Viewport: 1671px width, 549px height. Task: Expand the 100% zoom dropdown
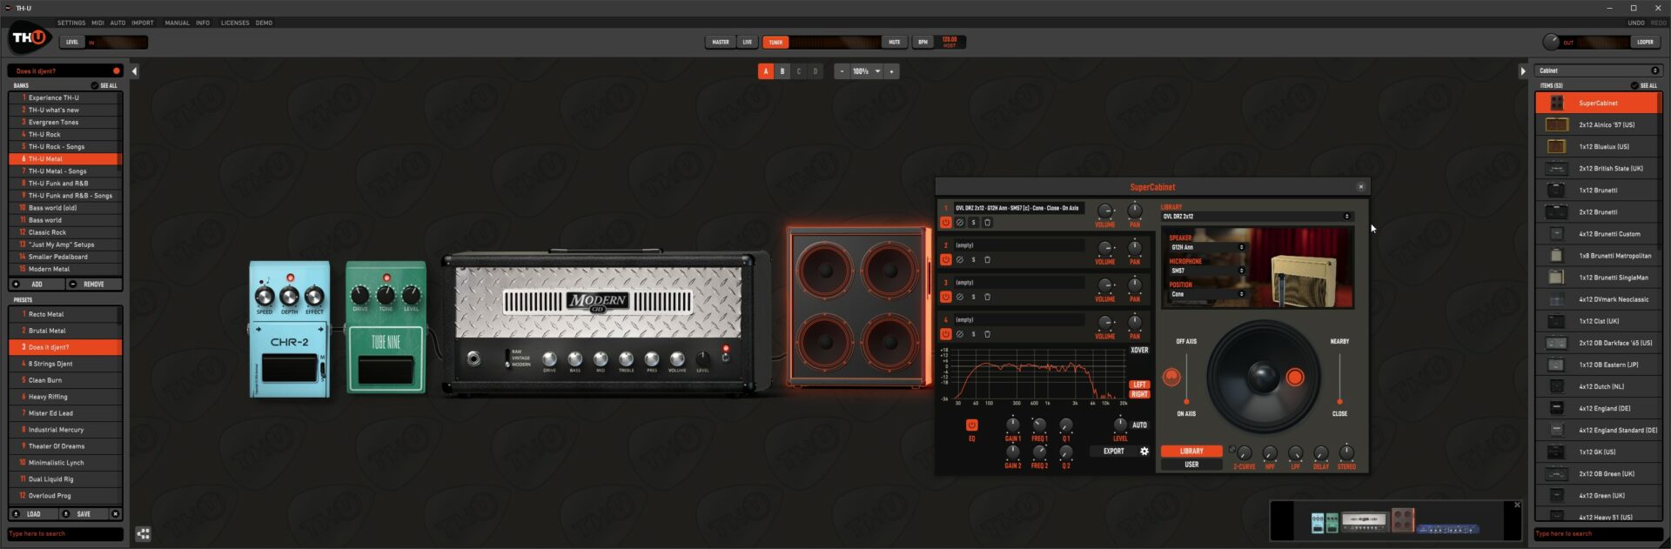pyautogui.click(x=877, y=71)
